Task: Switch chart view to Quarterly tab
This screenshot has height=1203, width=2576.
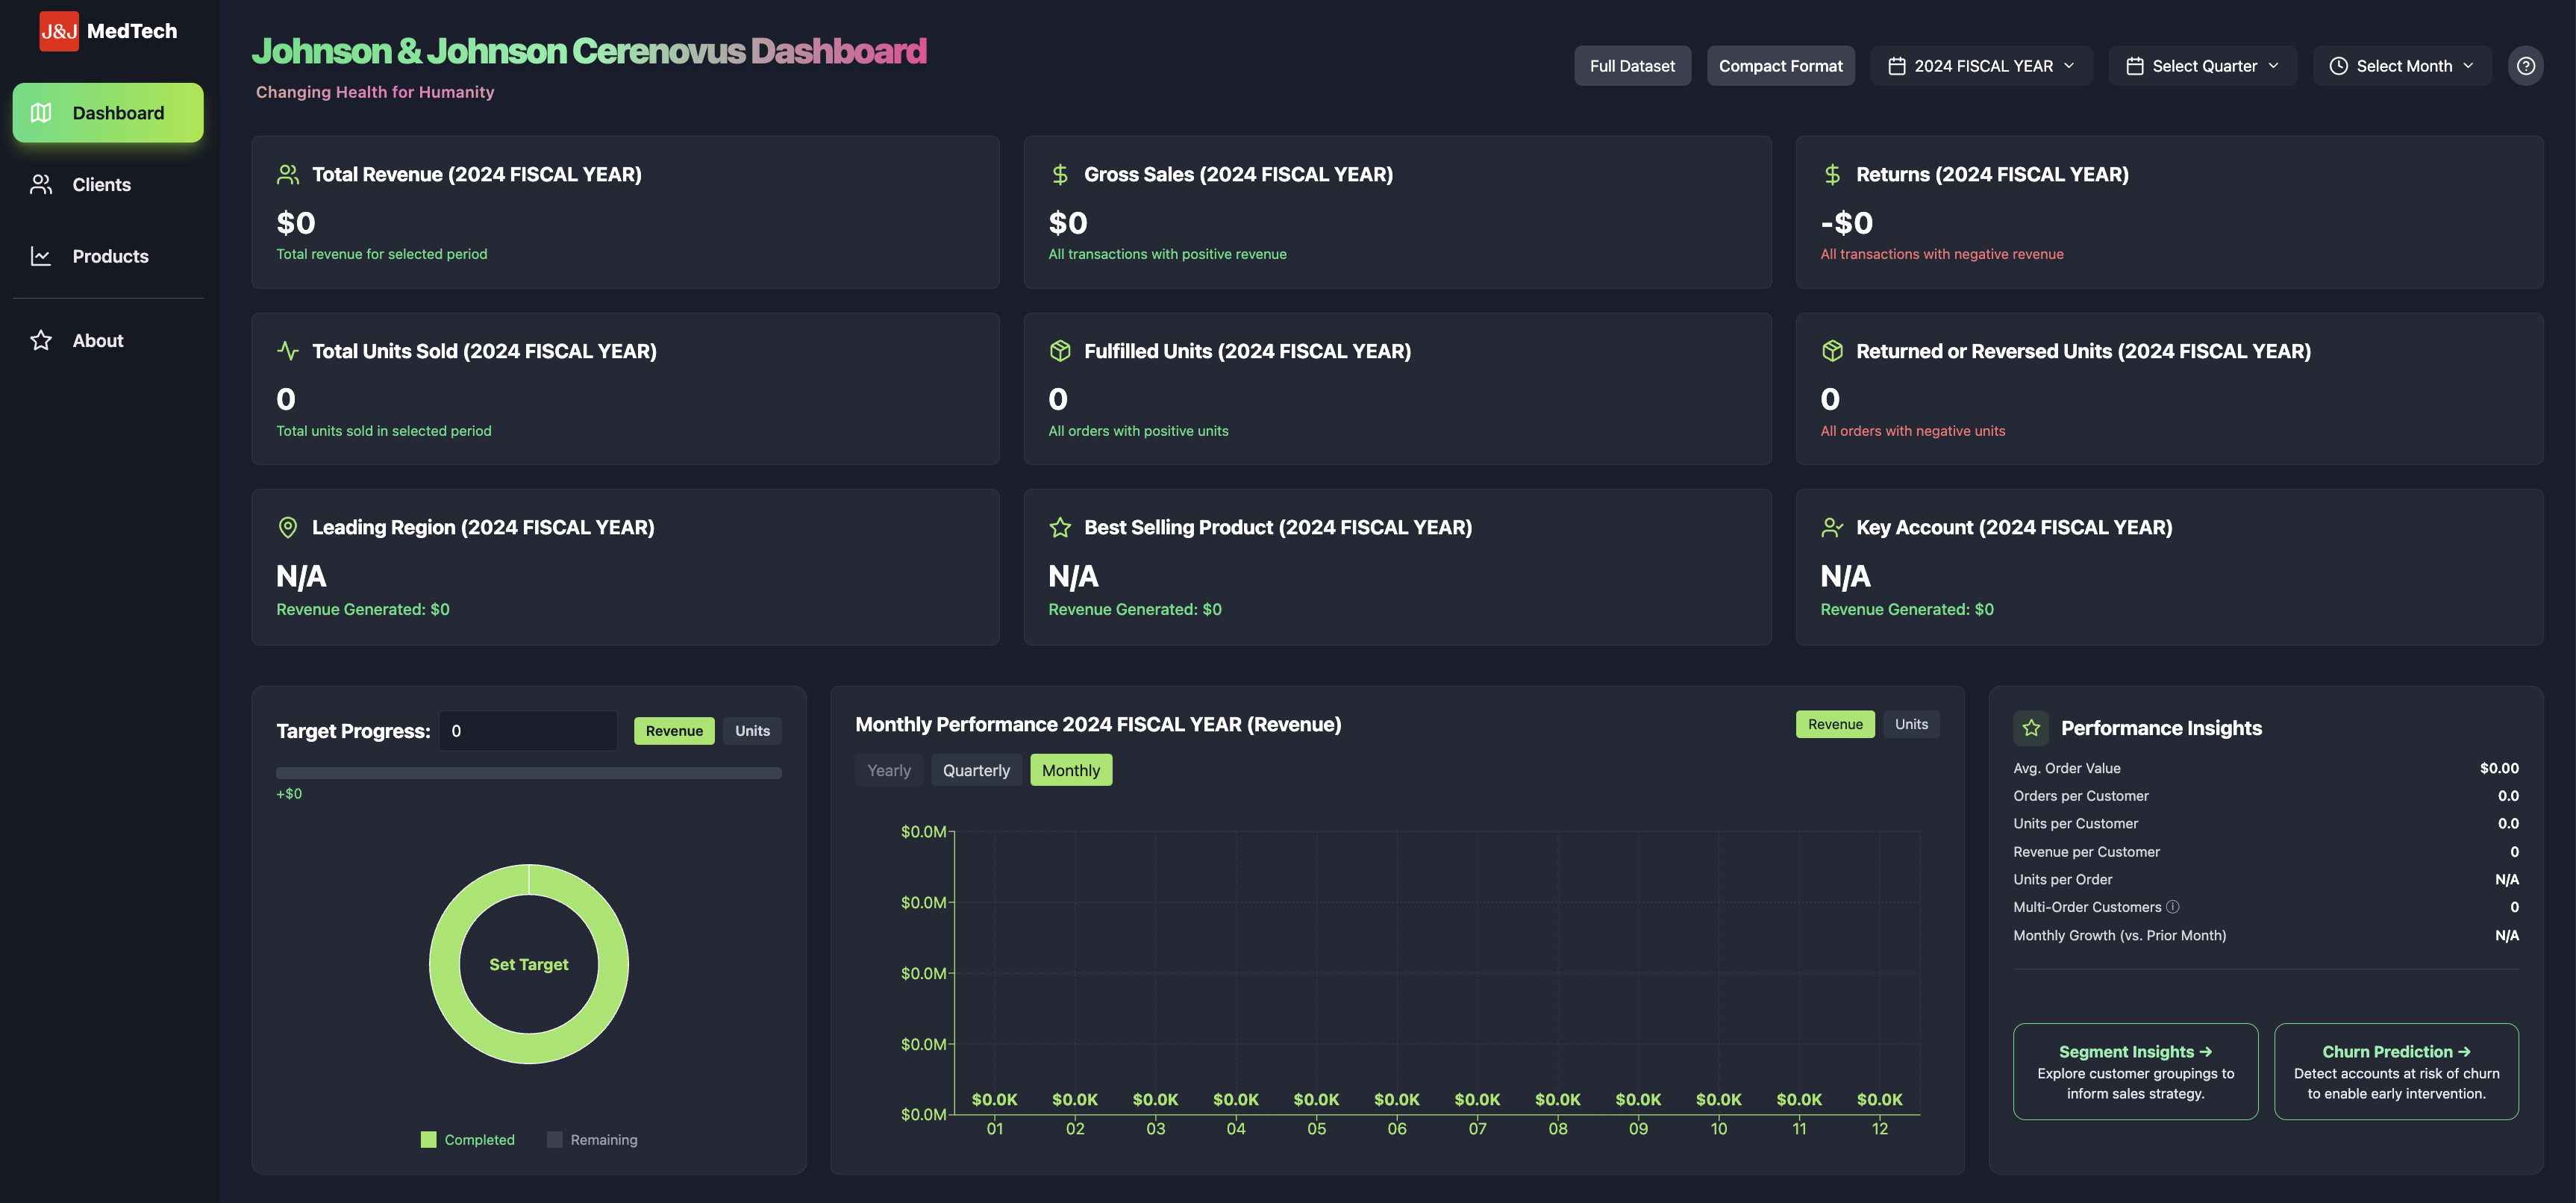Action: [x=976, y=770]
